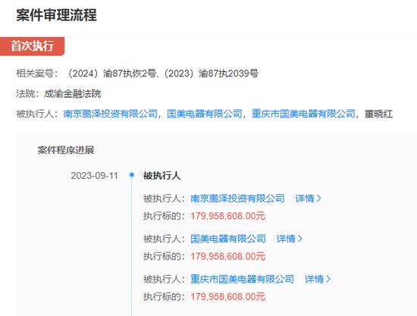Open 详情 for 国美电器有限公司 in timeline
The width and height of the screenshot is (417, 316).
click(x=290, y=239)
